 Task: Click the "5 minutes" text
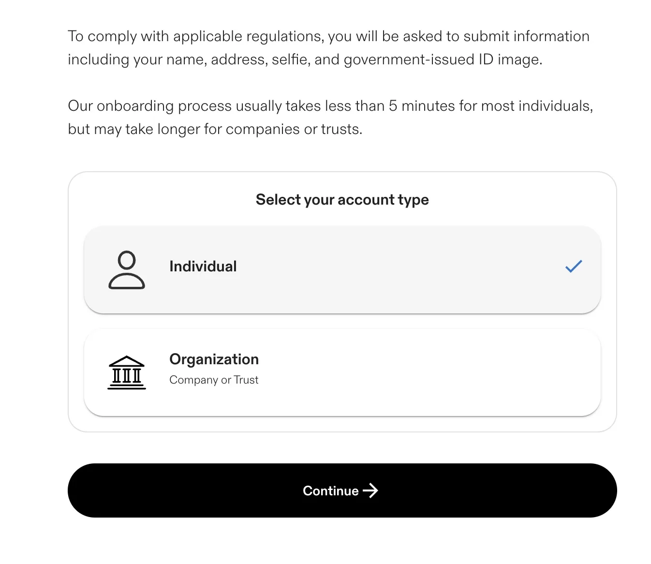[x=422, y=106]
